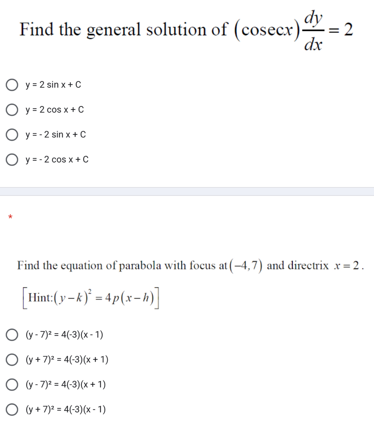Image resolution: width=374 pixels, height=429 pixels.
Task: Click the answer text "y = 2 sin x + C"
Action: [x=53, y=85]
